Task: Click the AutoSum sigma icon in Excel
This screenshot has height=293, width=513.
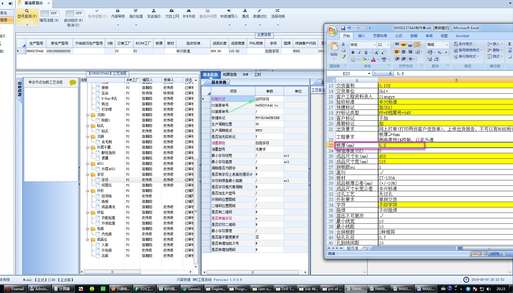Action: point(510,44)
